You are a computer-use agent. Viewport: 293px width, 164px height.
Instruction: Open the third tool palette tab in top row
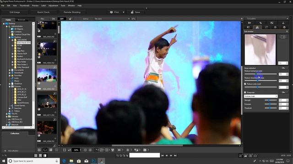tap(271, 23)
